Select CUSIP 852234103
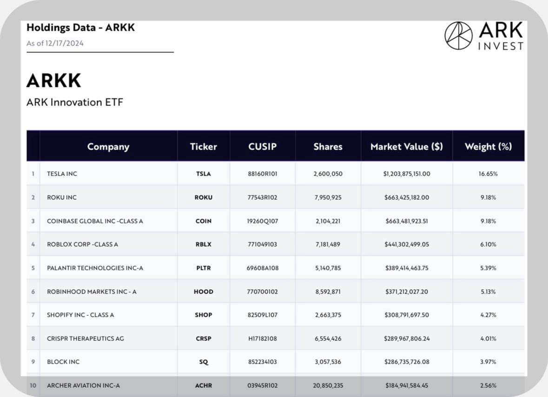 tap(263, 362)
